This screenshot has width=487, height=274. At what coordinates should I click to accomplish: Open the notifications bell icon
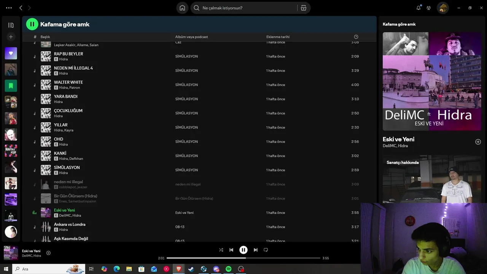point(419,8)
